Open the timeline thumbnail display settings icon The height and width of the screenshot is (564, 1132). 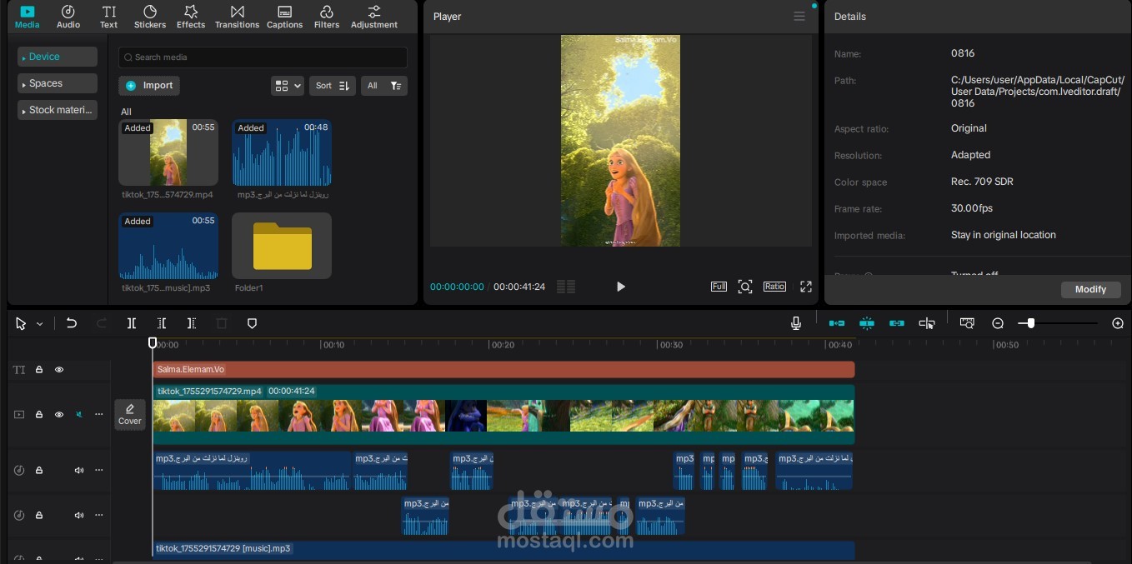point(967,323)
